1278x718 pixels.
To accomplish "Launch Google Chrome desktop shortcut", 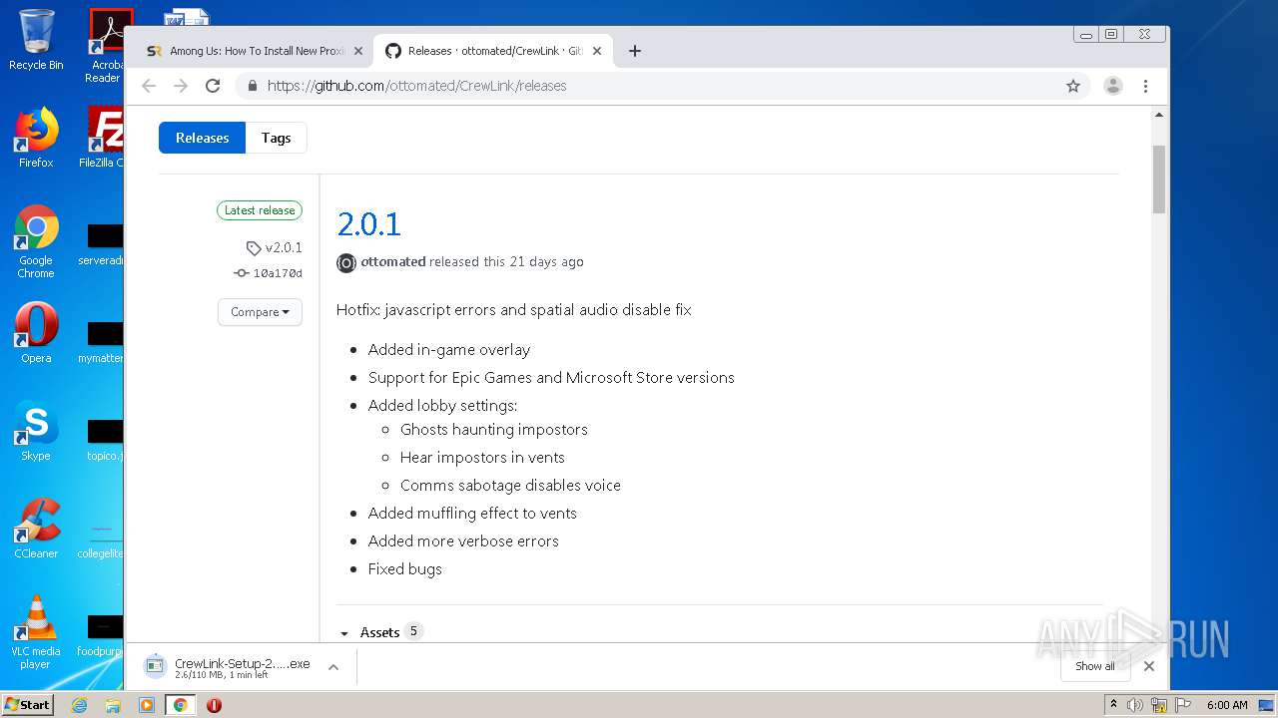I will click(36, 241).
